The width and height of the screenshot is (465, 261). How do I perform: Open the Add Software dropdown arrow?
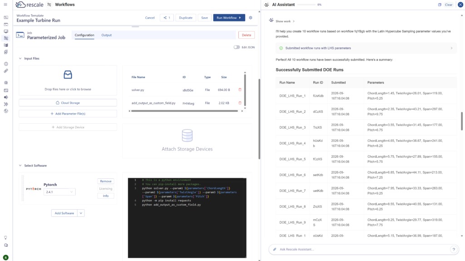coord(81,213)
